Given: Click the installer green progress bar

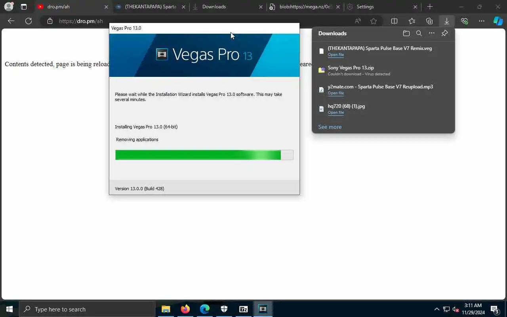Looking at the screenshot, I should [204, 155].
